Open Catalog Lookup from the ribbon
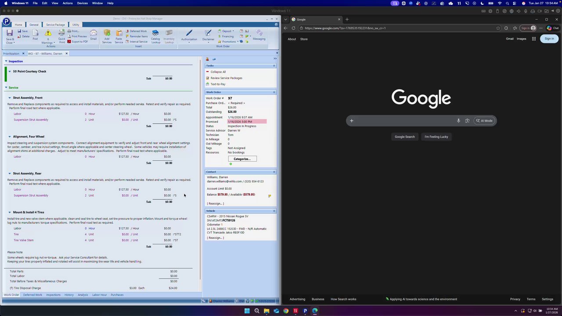562x316 pixels. pos(156,37)
